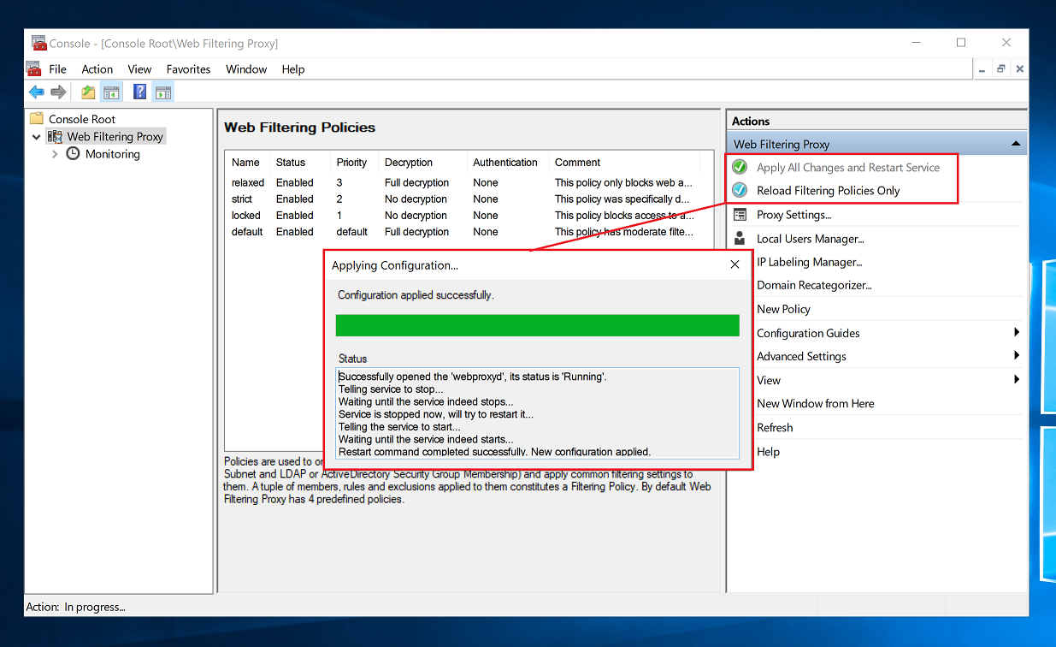Click 'Configuration applied successfully.' message
This screenshot has width=1056, height=647.
(x=416, y=295)
